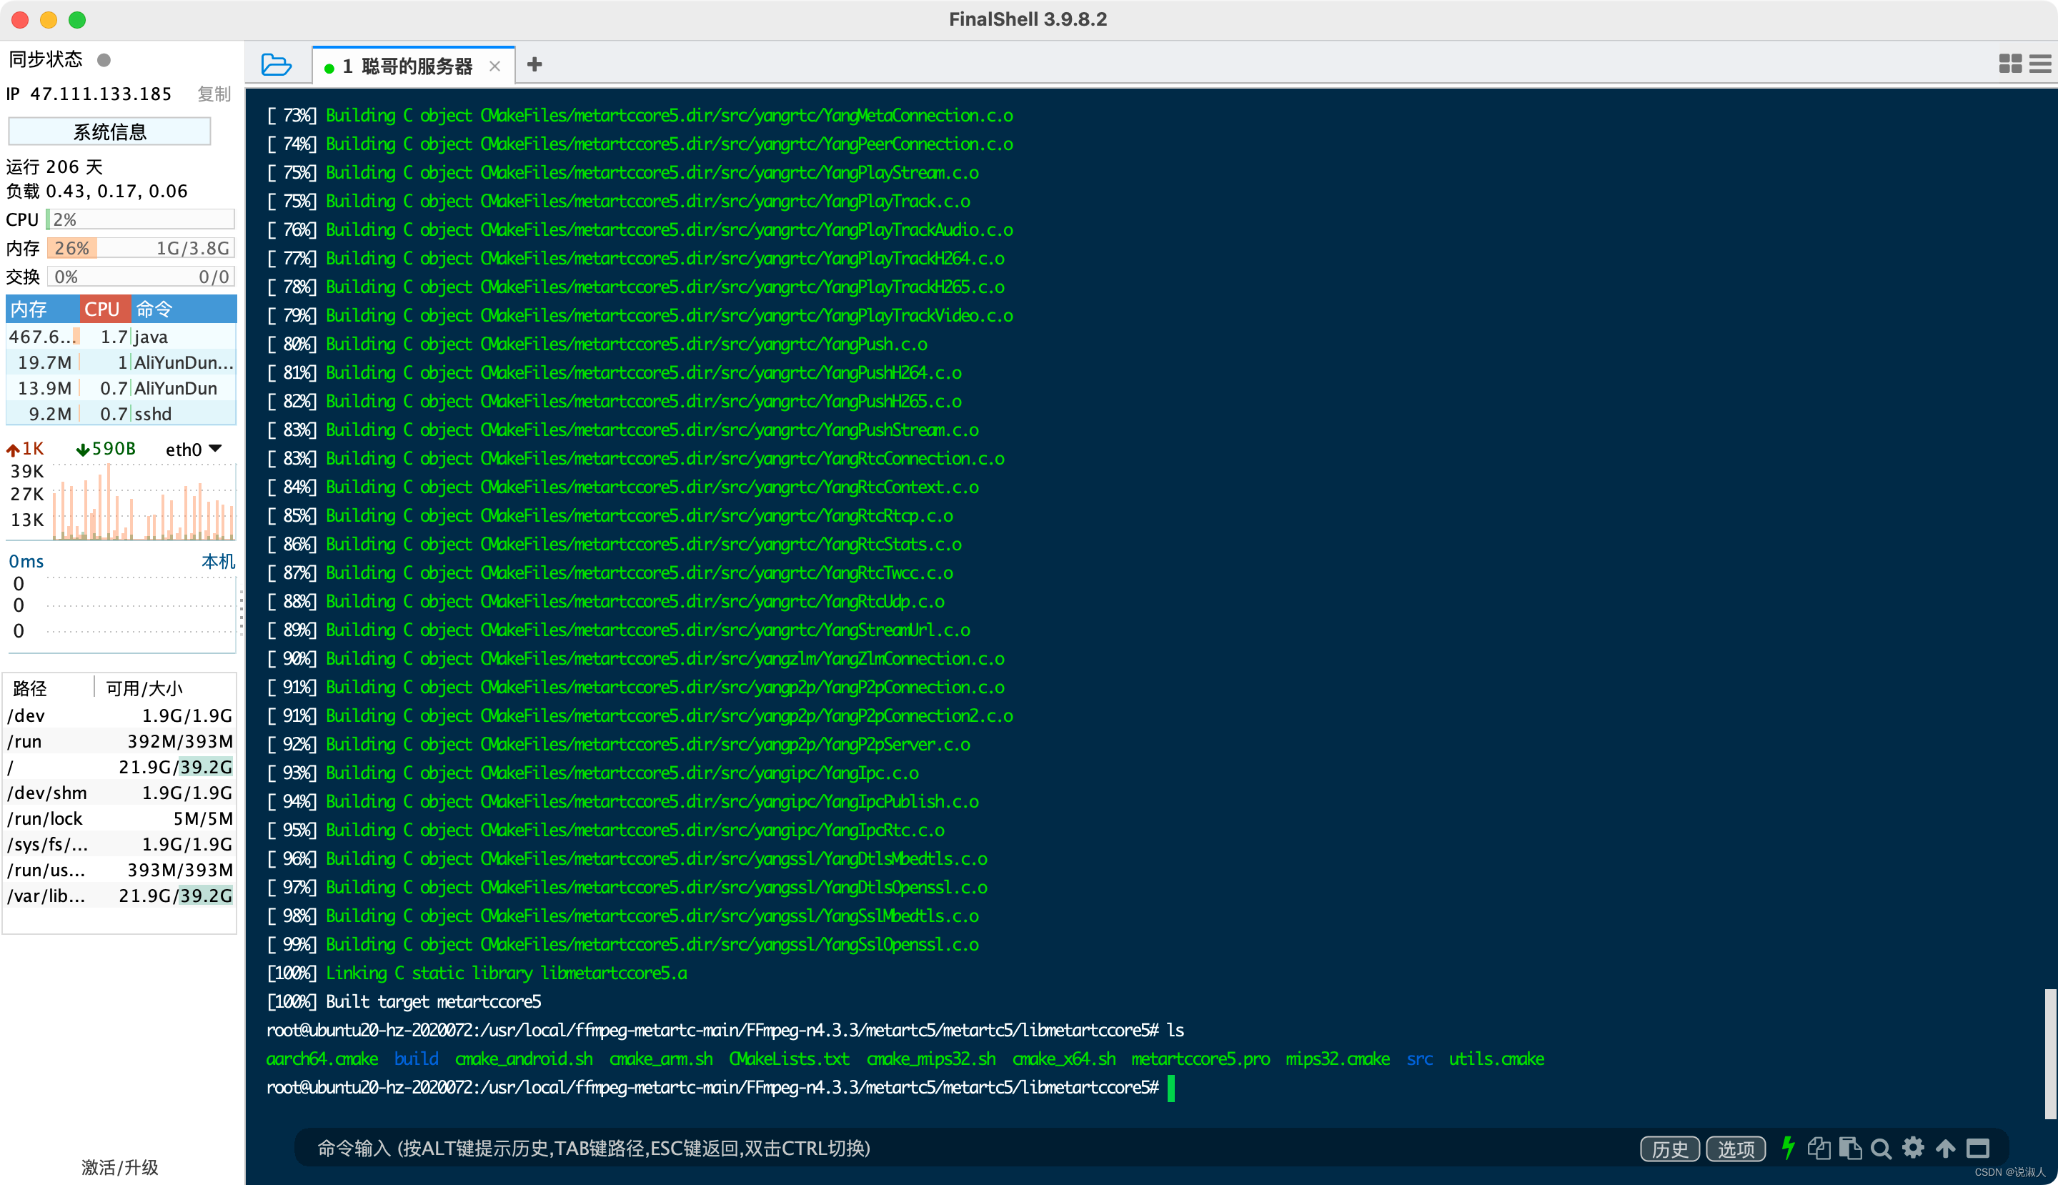Open a new tab with the plus button

pyautogui.click(x=535, y=64)
